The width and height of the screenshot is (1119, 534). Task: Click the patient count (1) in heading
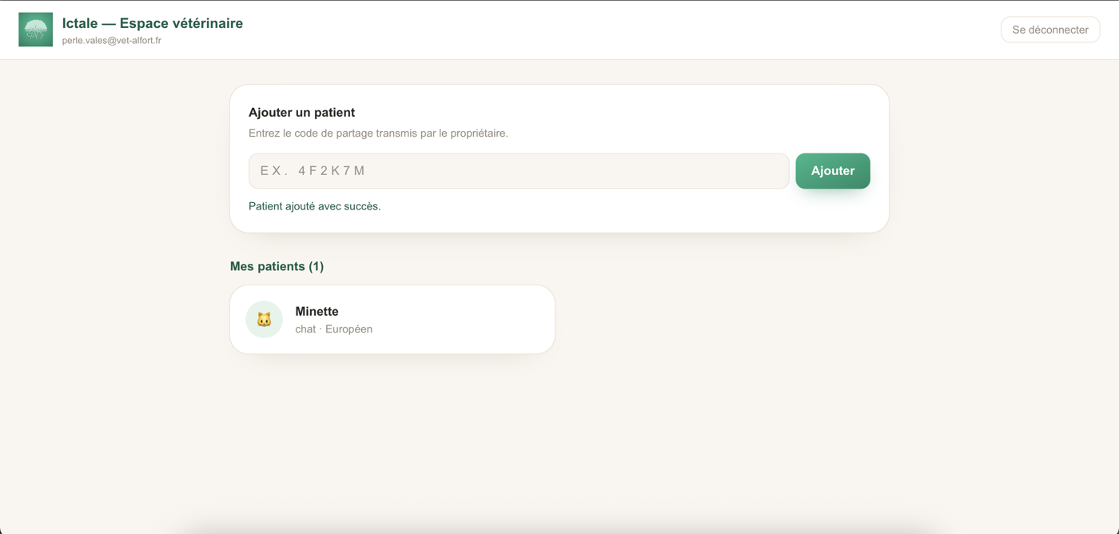[x=317, y=266]
